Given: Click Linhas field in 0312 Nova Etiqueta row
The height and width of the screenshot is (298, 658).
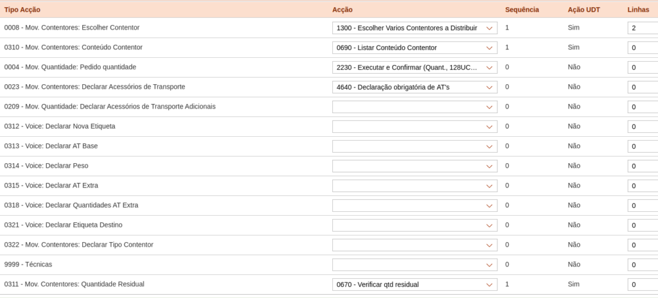Looking at the screenshot, I should coord(643,127).
